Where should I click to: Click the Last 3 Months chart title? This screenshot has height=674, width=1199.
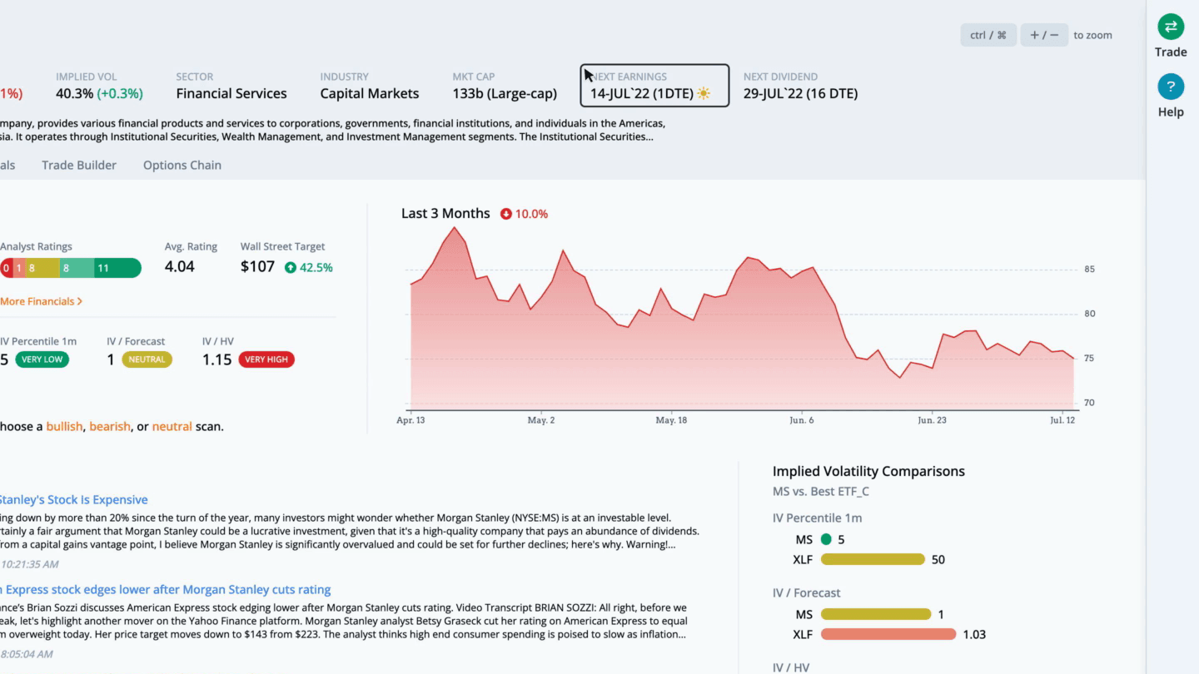point(445,213)
